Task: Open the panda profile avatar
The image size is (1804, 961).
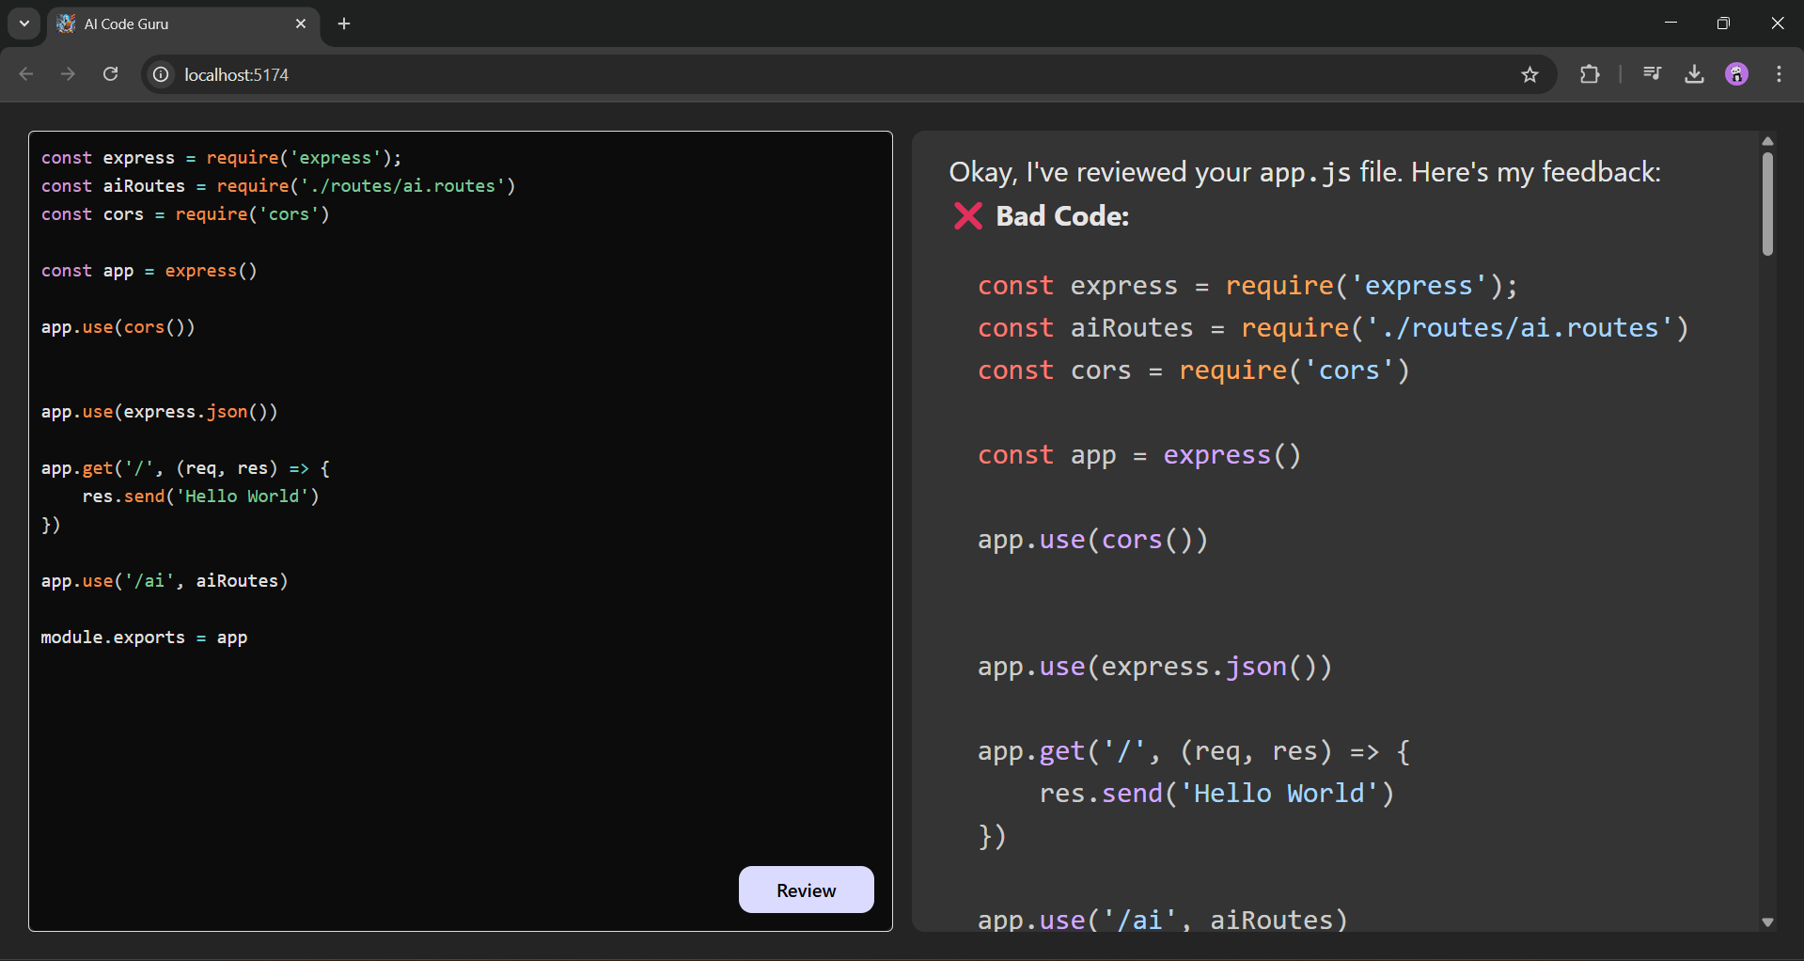Action: click(x=1737, y=74)
